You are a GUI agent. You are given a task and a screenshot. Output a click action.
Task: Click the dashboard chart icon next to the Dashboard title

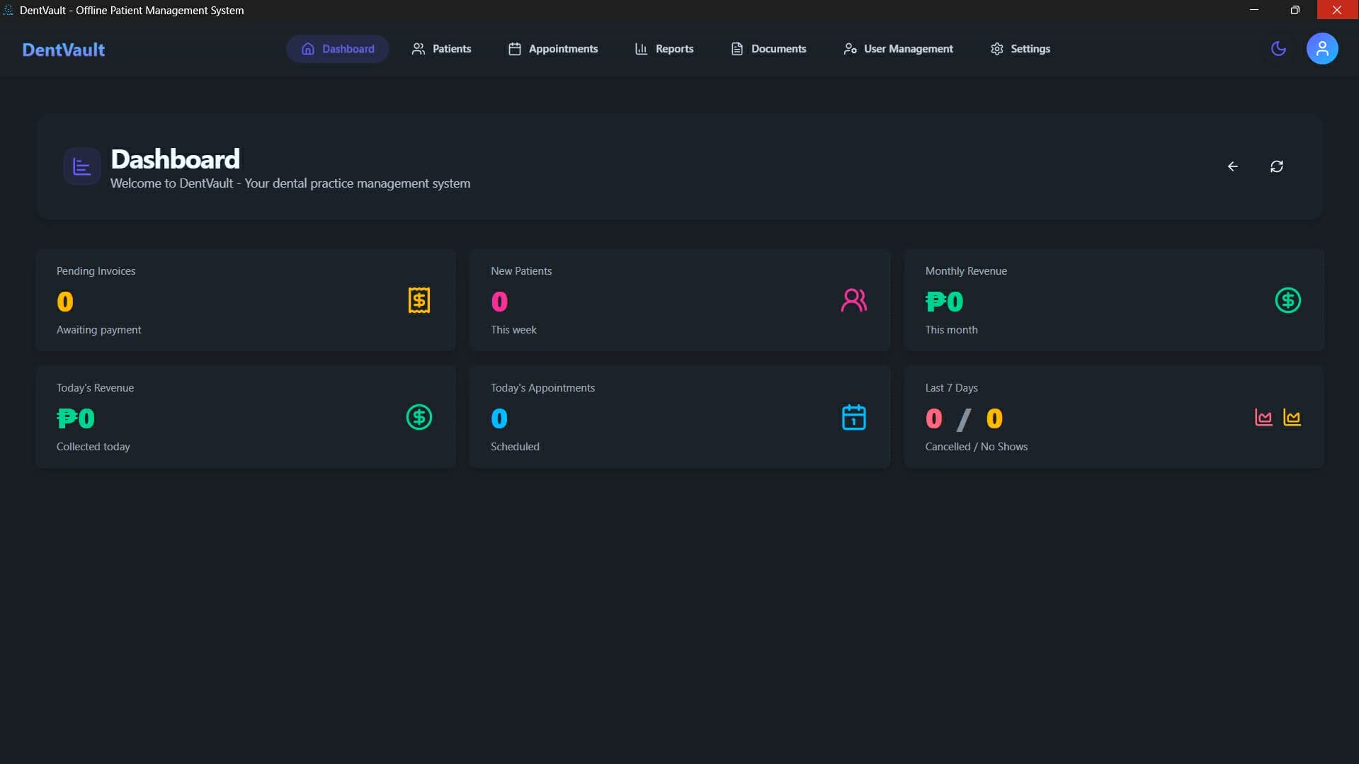pos(81,166)
